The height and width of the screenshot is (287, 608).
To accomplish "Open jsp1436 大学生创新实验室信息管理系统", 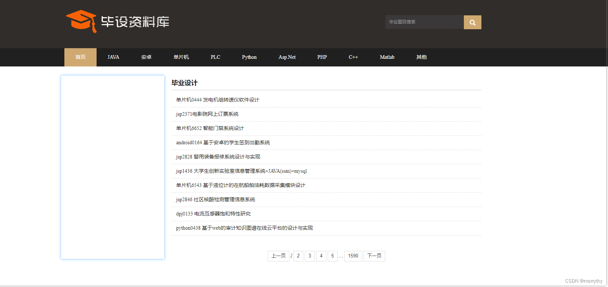I will 241,171.
